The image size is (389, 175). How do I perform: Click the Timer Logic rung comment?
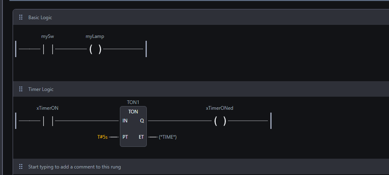[x=41, y=89]
